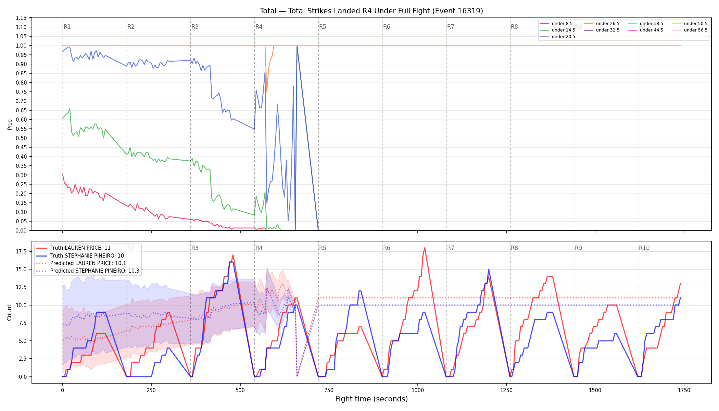Image resolution: width=719 pixels, height=411 pixels.
Task: Click the 1.00 tick on probability axis
Action: [x=21, y=46]
